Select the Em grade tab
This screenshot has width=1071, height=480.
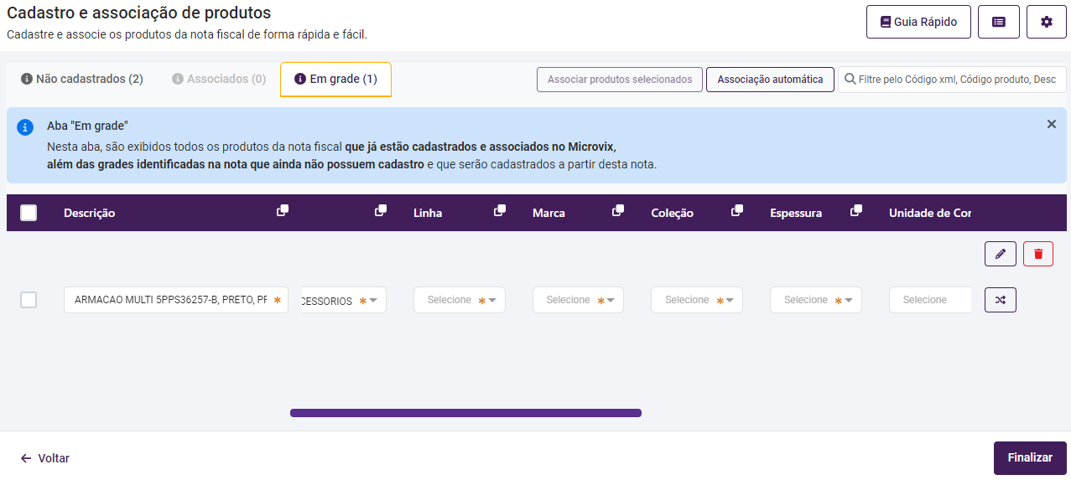pyautogui.click(x=335, y=80)
